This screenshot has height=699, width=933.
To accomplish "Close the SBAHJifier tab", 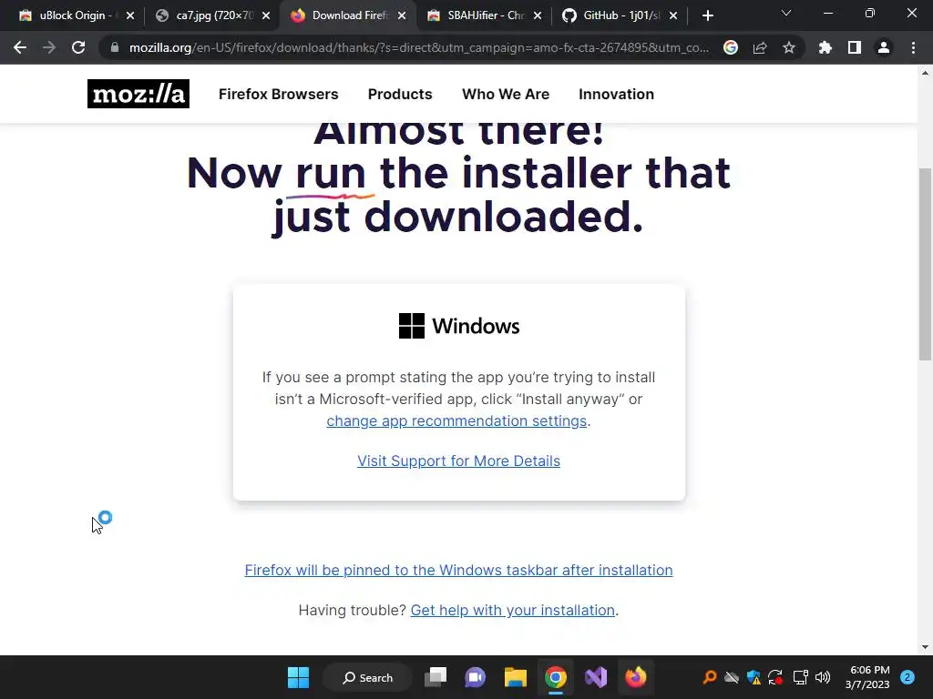I will [x=538, y=15].
